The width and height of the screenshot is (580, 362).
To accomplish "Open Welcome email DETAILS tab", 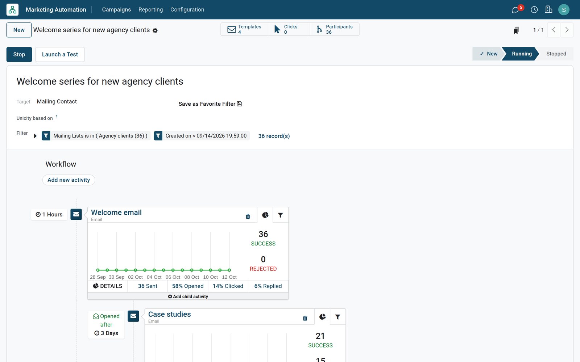I will point(108,286).
